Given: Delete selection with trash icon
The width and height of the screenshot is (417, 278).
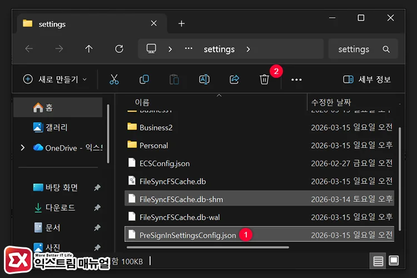Looking at the screenshot, I should point(264,80).
